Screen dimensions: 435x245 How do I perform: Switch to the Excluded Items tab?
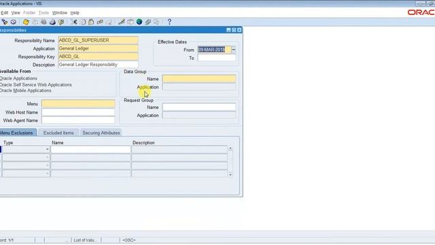58,133
